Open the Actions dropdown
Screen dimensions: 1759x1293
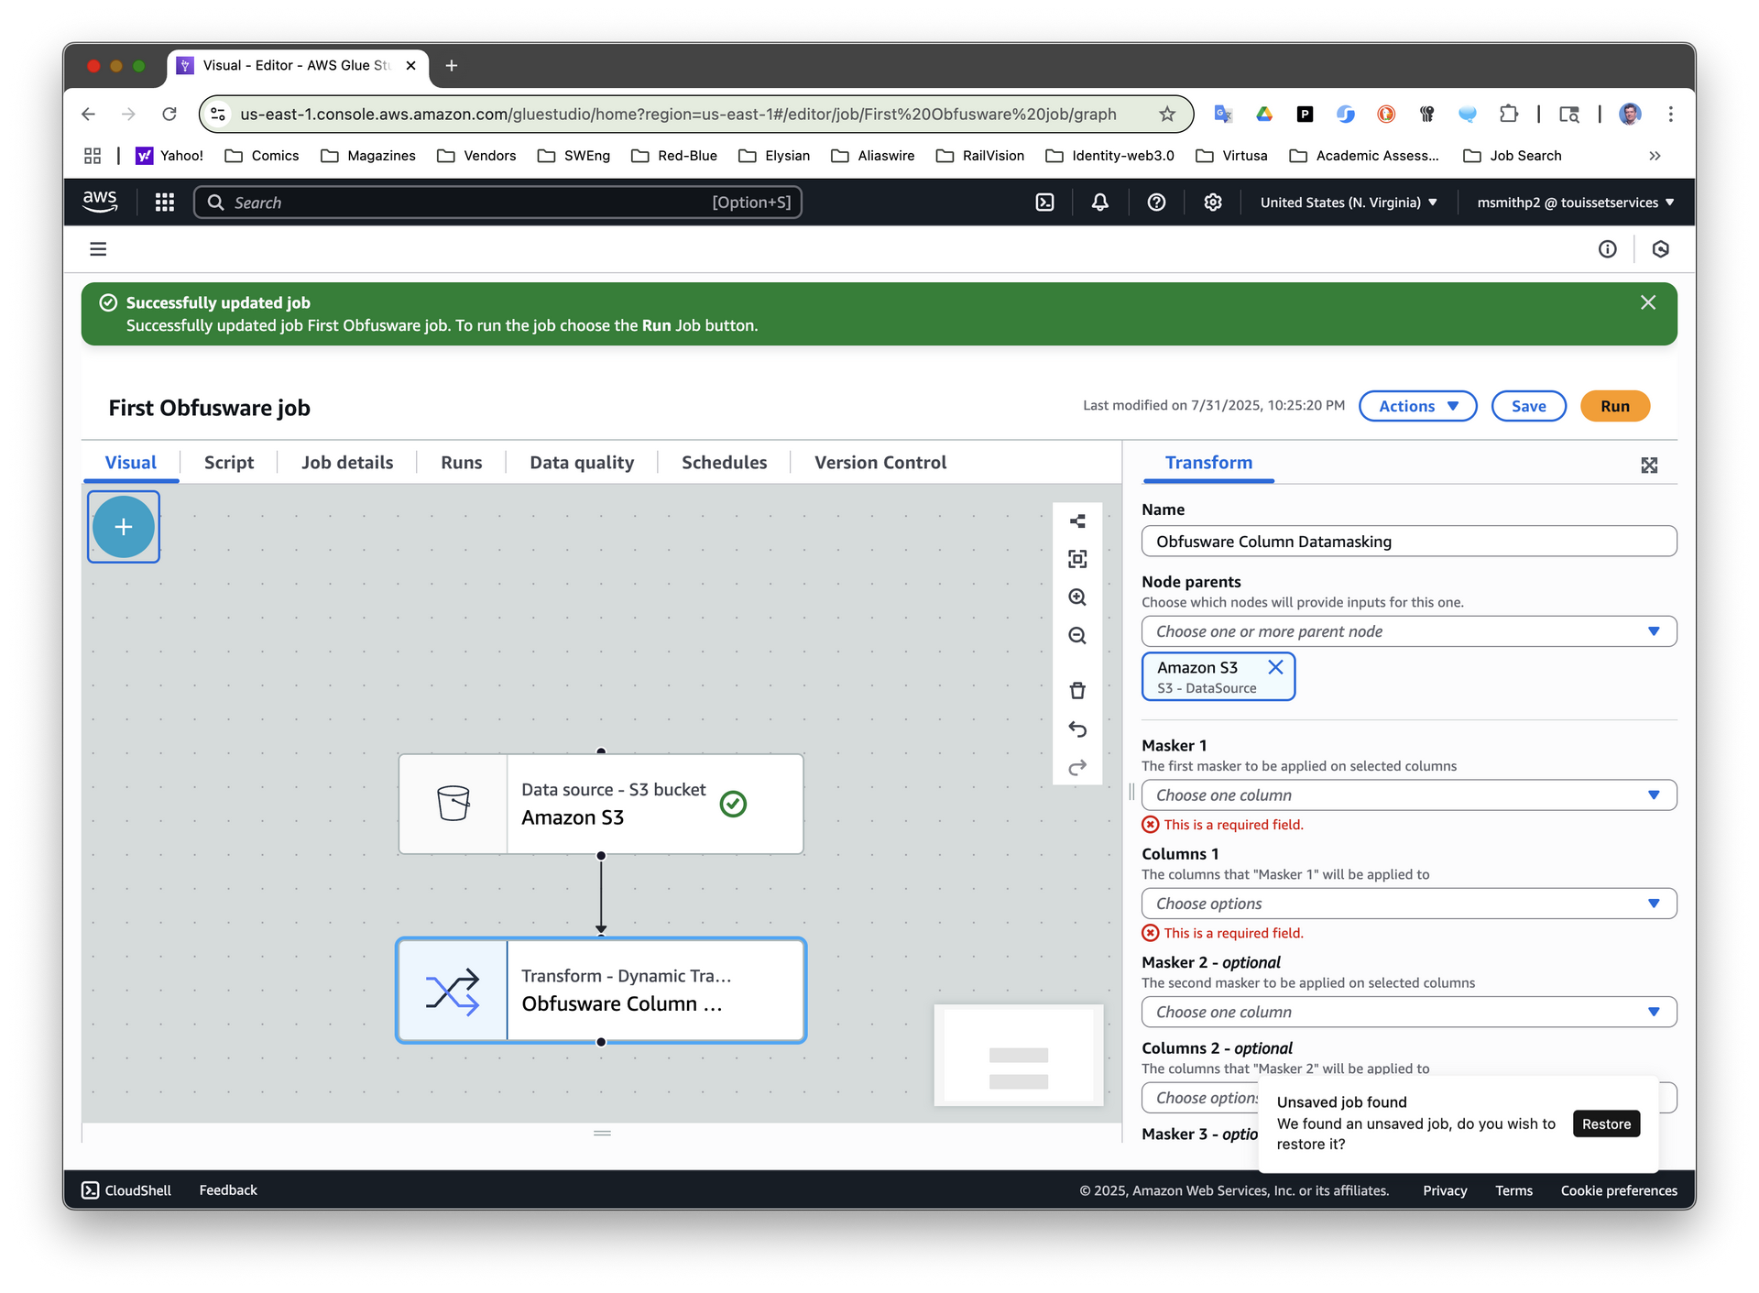[x=1417, y=406]
